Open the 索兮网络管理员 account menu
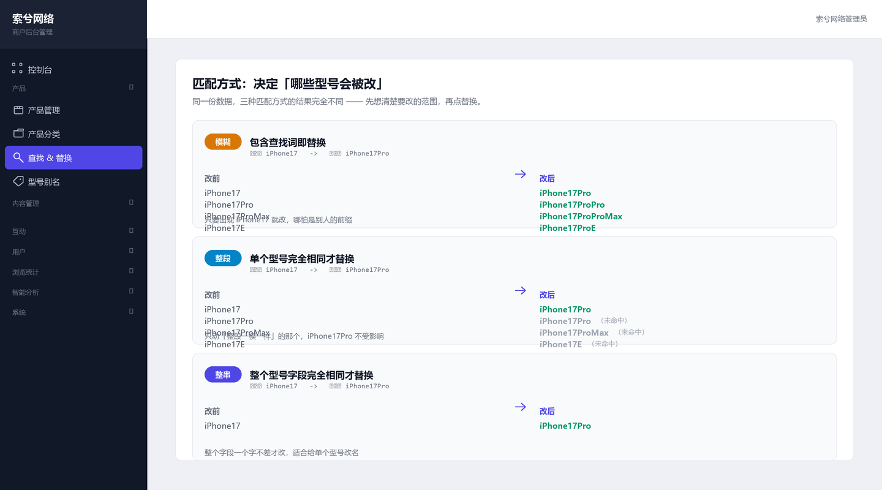 pyautogui.click(x=841, y=19)
